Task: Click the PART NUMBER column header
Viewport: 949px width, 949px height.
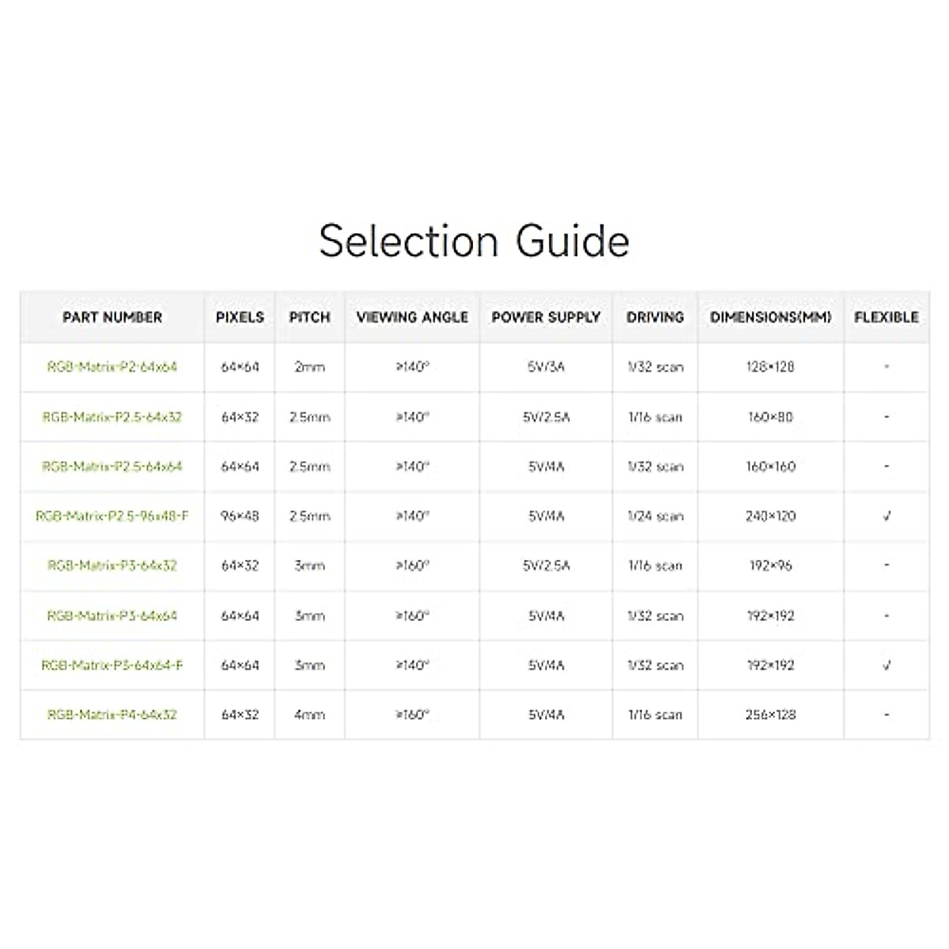Action: click(112, 317)
